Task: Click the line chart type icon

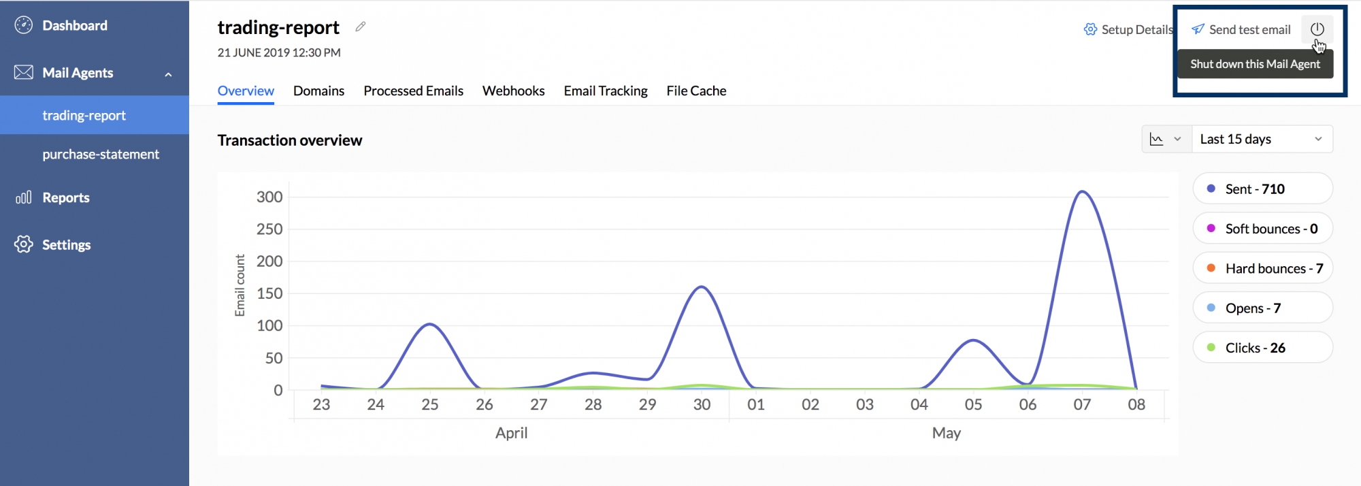Action: 1156,139
